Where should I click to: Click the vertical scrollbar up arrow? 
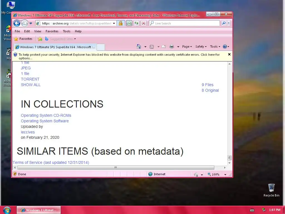click(x=229, y=64)
